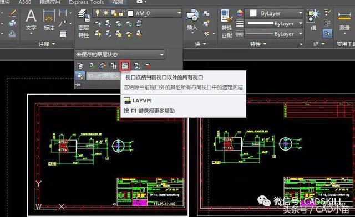Open the ByLayer linetype dropdown
The width and height of the screenshot is (355, 217).
301,34
